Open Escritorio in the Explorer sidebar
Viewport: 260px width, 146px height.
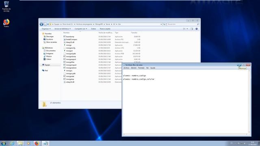click(x=50, y=39)
